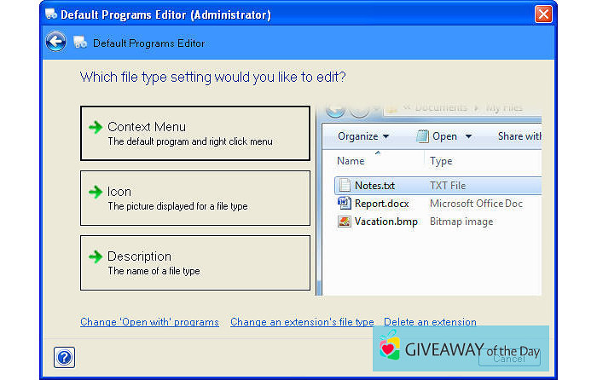The image size is (597, 380).
Task: Click the blue back arrow button
Action: click(56, 42)
